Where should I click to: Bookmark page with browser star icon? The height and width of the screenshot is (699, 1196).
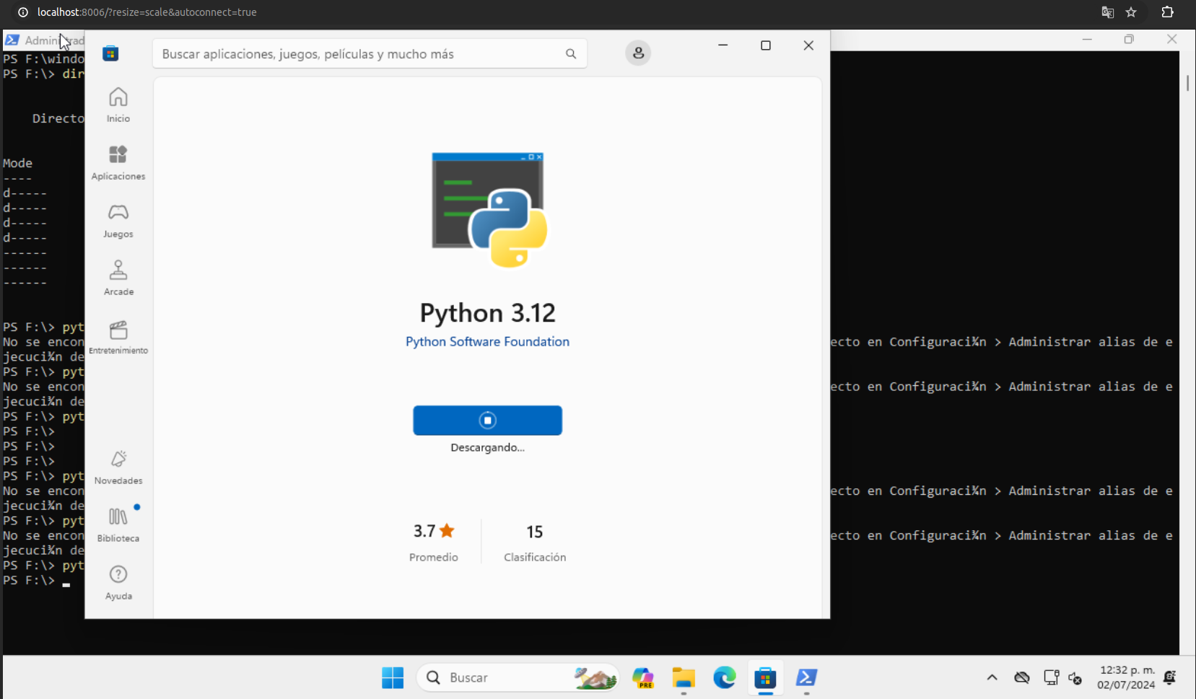click(x=1131, y=12)
